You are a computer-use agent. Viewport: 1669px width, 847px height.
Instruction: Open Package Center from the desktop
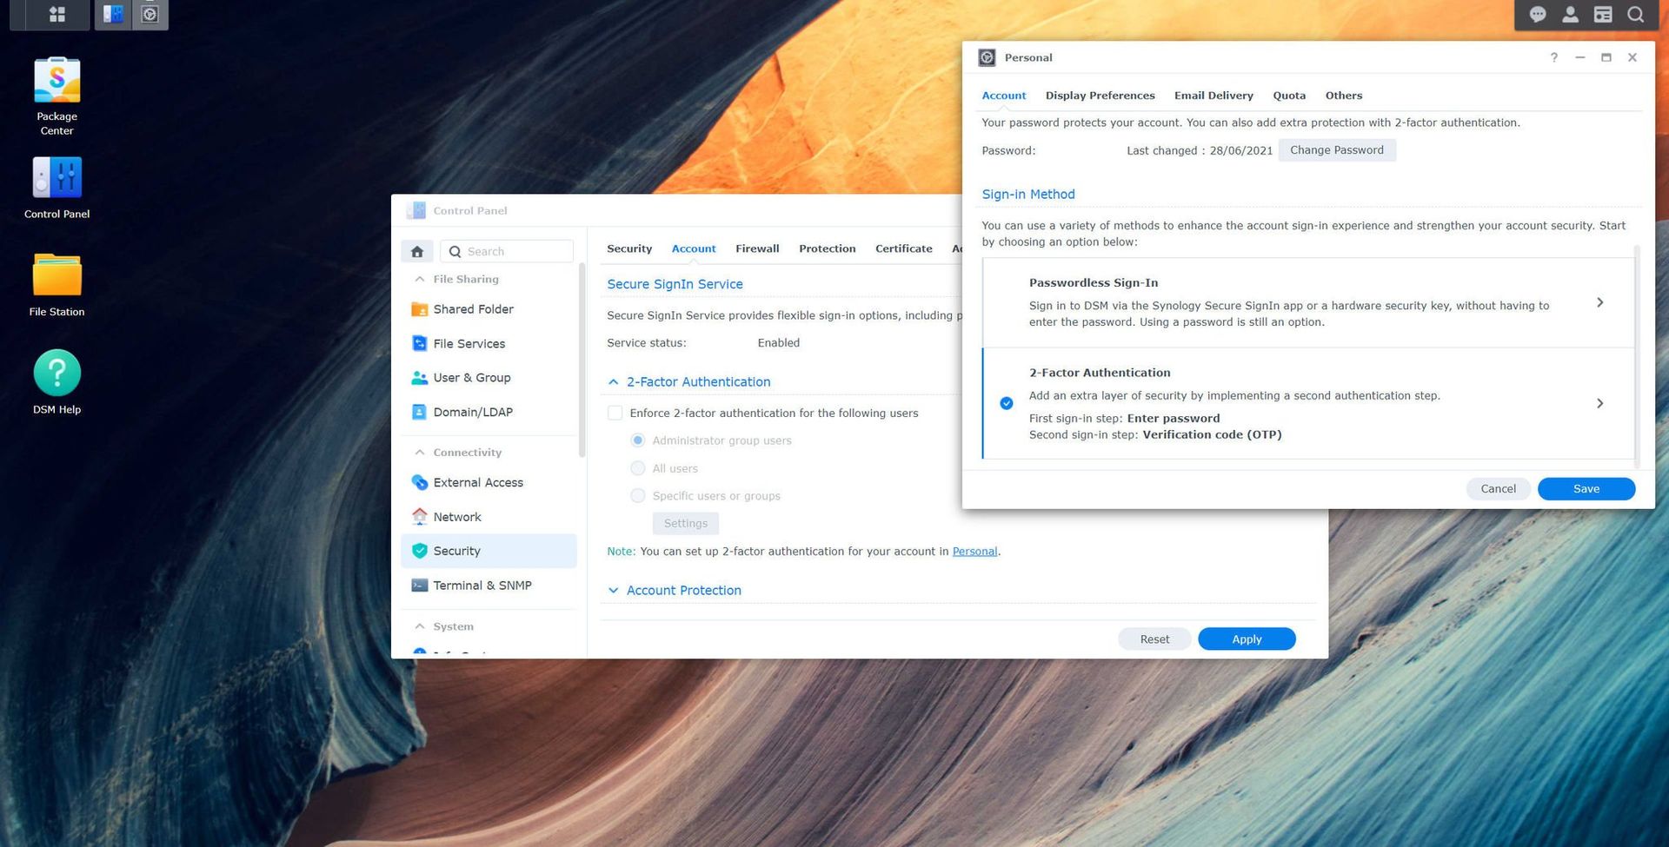click(x=56, y=78)
